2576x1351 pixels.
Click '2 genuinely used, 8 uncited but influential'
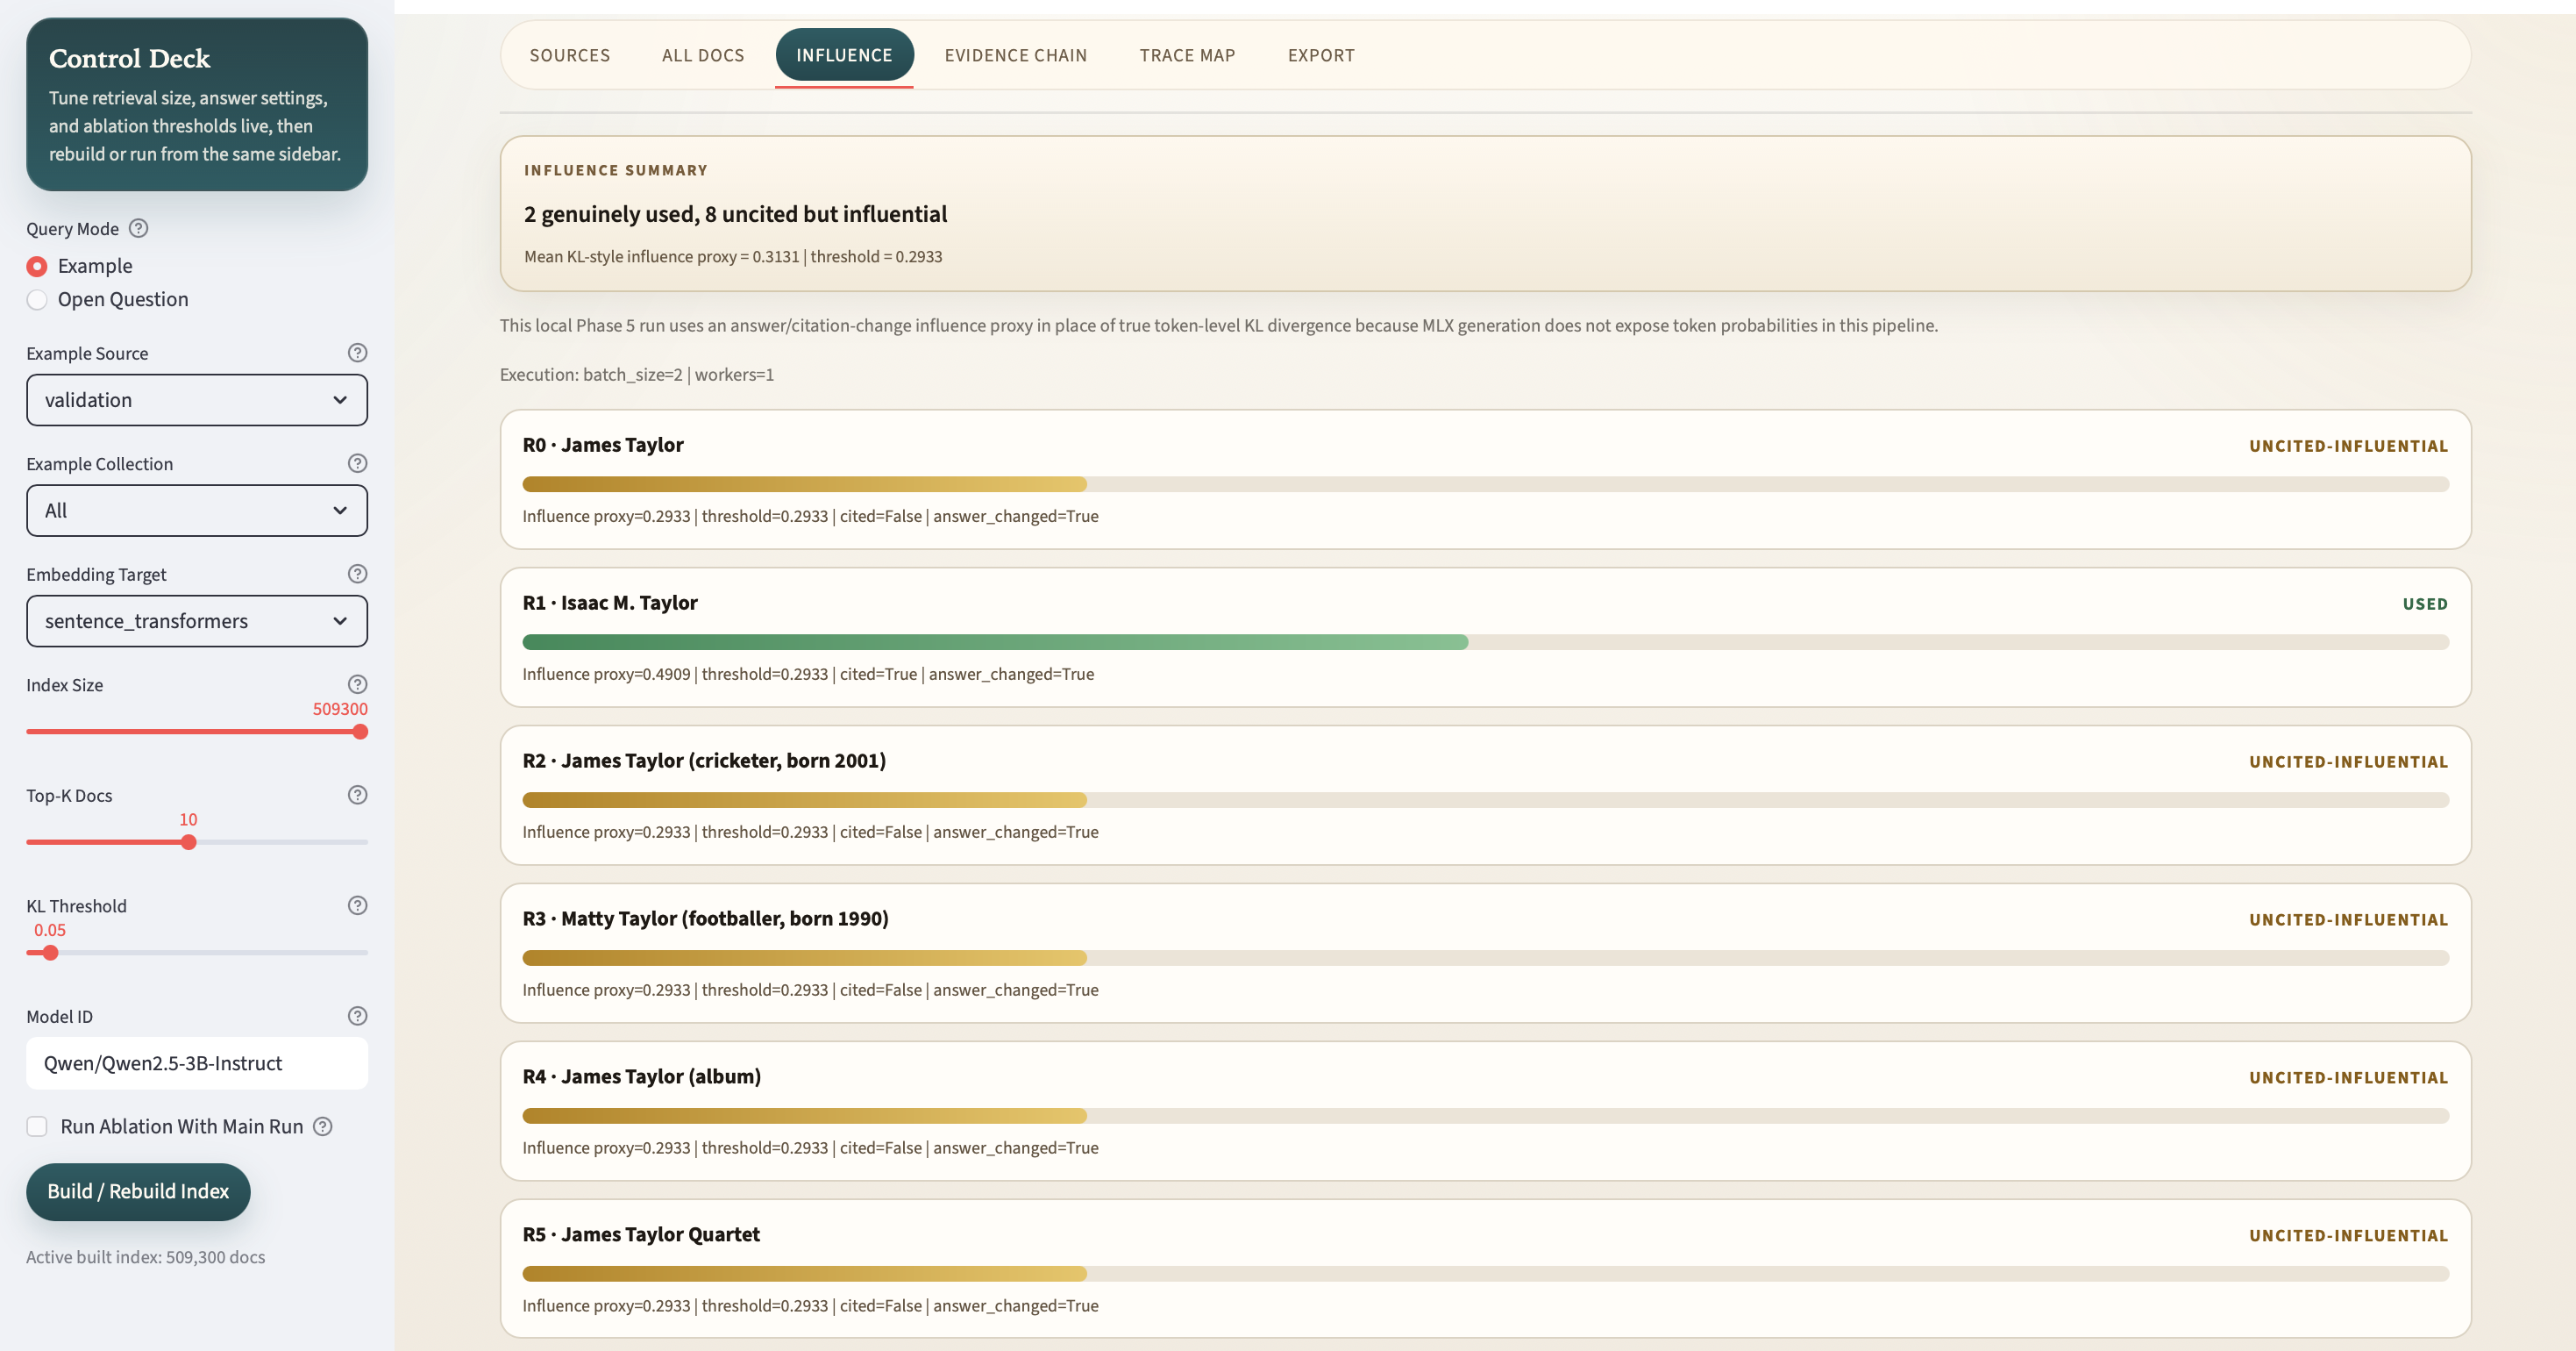[x=735, y=214]
